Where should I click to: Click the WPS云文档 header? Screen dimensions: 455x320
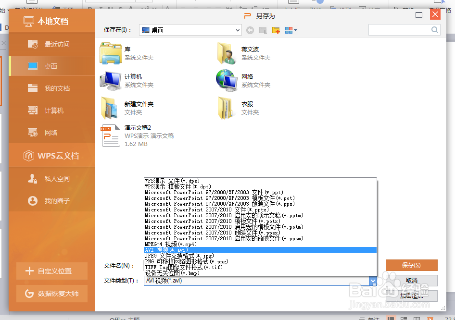tap(52, 156)
